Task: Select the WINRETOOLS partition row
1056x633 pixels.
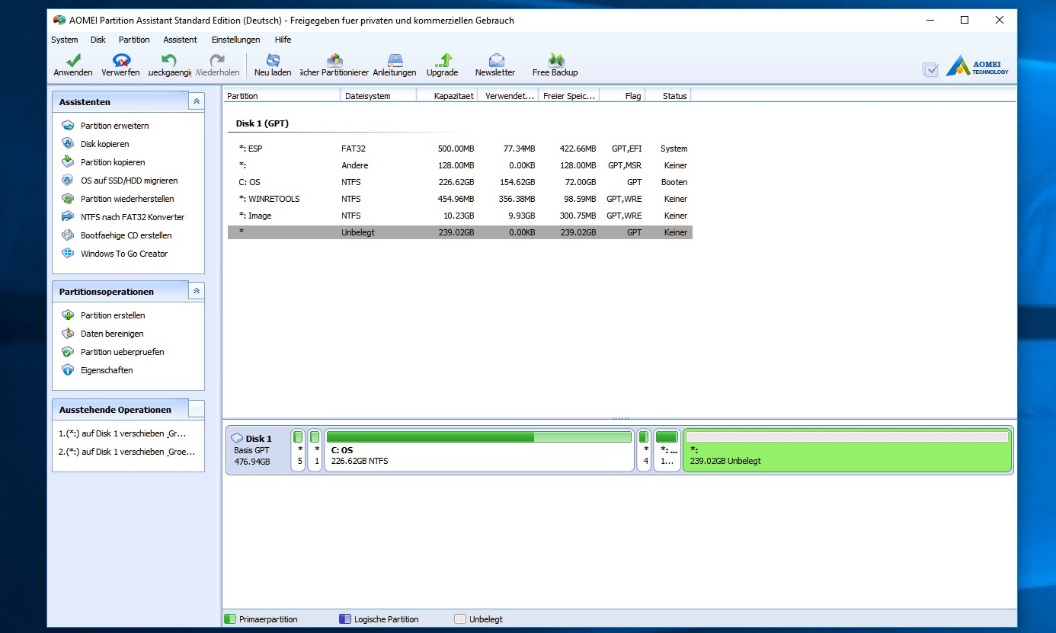Action: pos(459,199)
